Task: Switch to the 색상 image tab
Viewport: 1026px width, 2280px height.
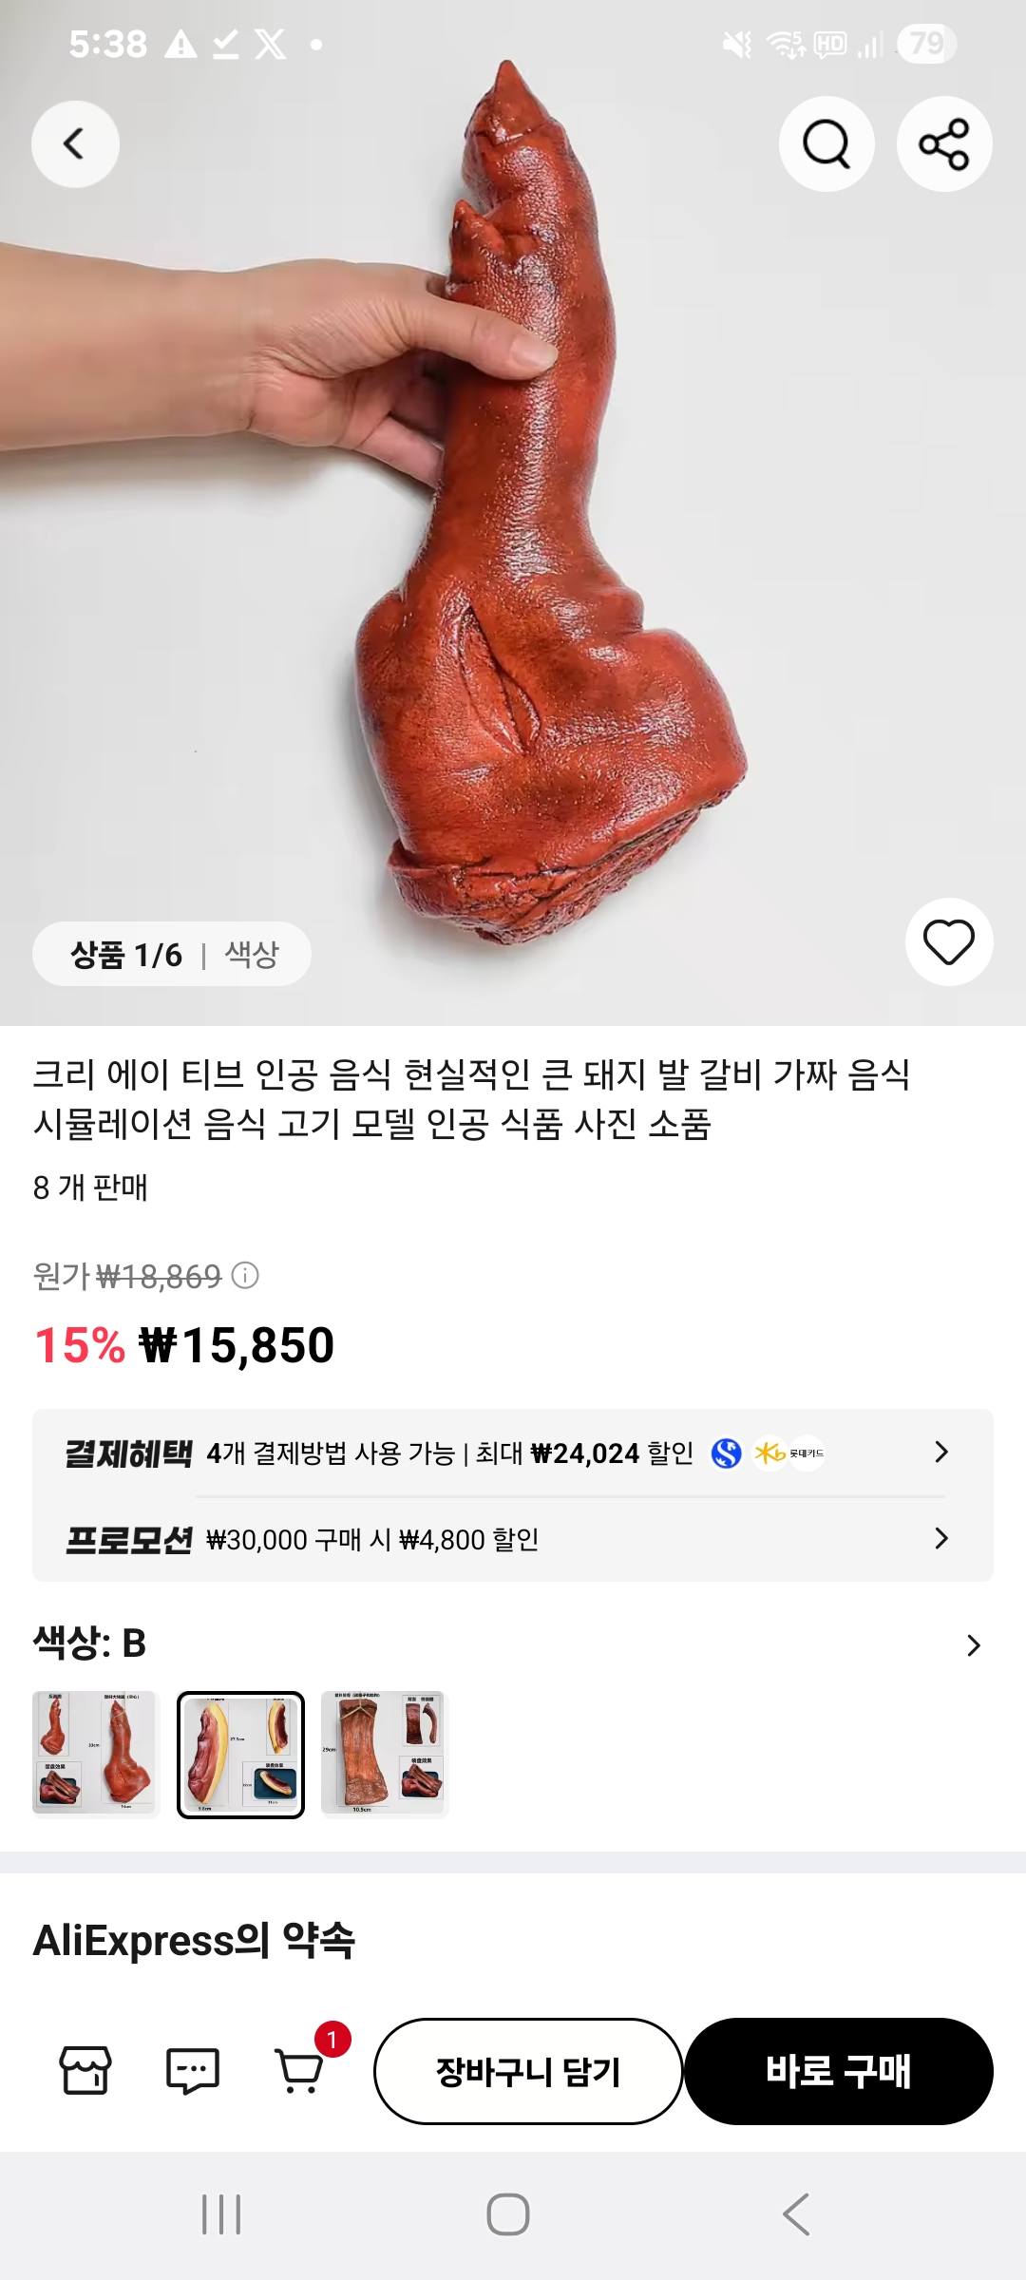Action: coord(252,954)
